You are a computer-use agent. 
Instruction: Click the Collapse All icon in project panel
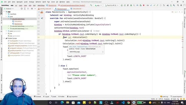click(28, 9)
